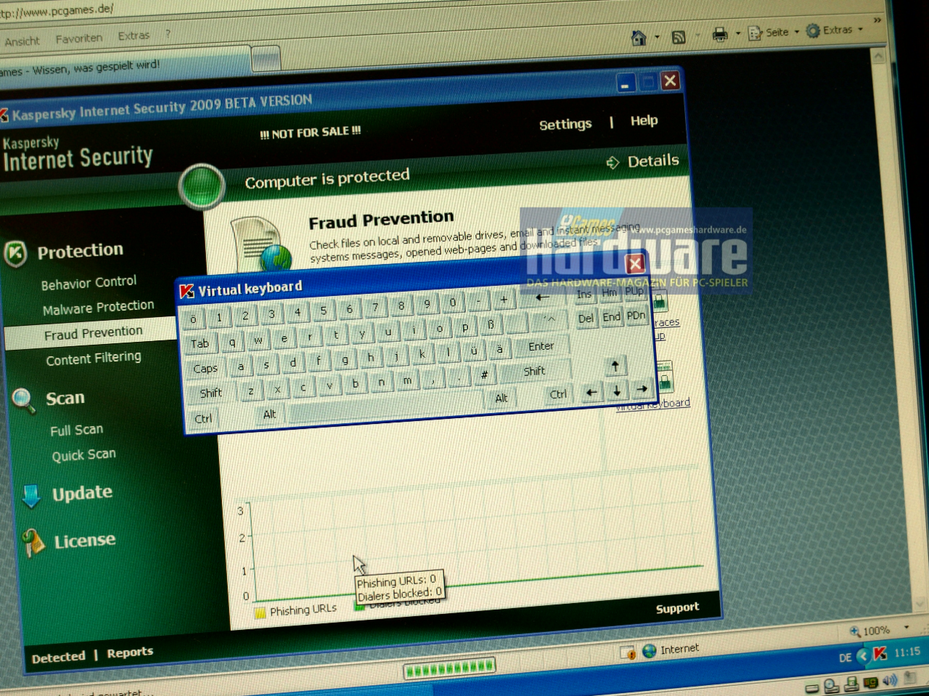Select Content Filtering in sidebar

click(94, 359)
